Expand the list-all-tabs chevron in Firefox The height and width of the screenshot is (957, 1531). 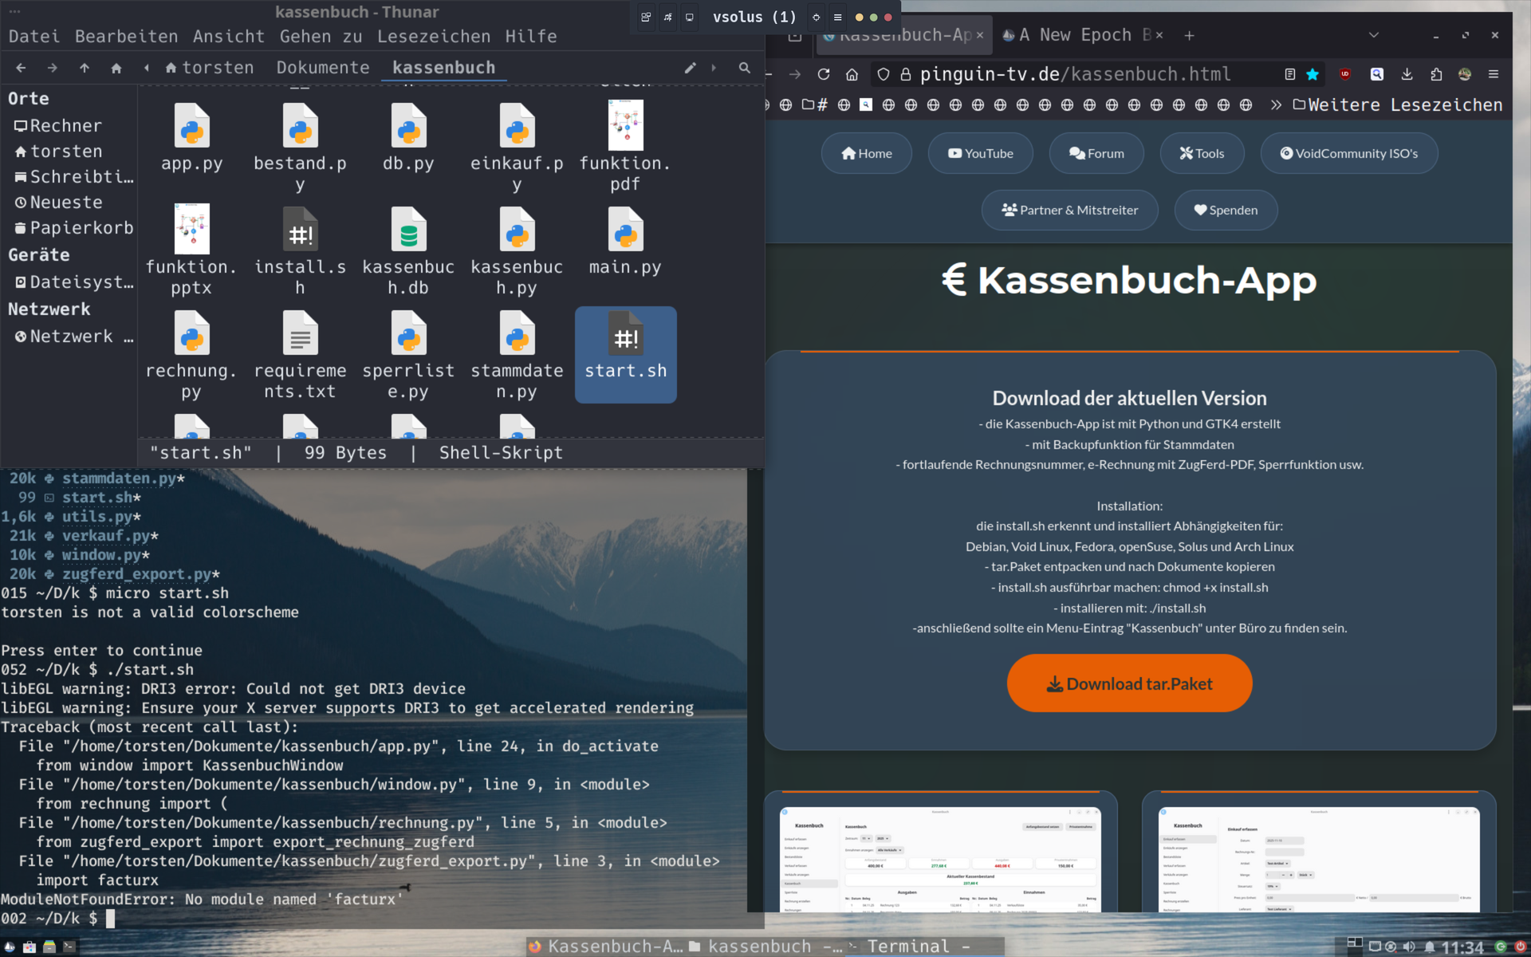[x=1373, y=35]
